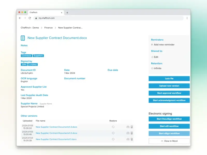Go to Chaffinch - Demo breadcrumb
The width and height of the screenshot is (207, 155).
(x=30, y=28)
